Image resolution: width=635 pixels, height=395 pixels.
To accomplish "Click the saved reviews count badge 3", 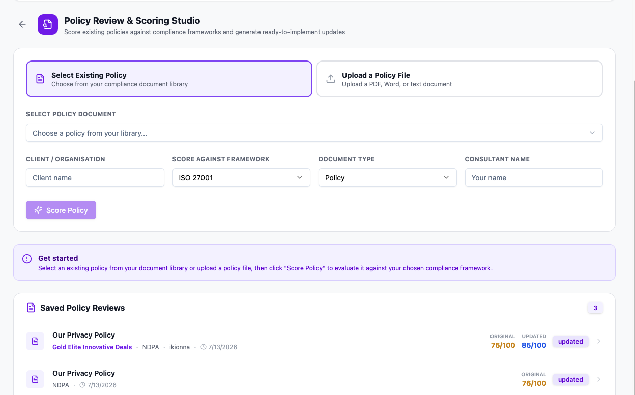I will pos(595,308).
